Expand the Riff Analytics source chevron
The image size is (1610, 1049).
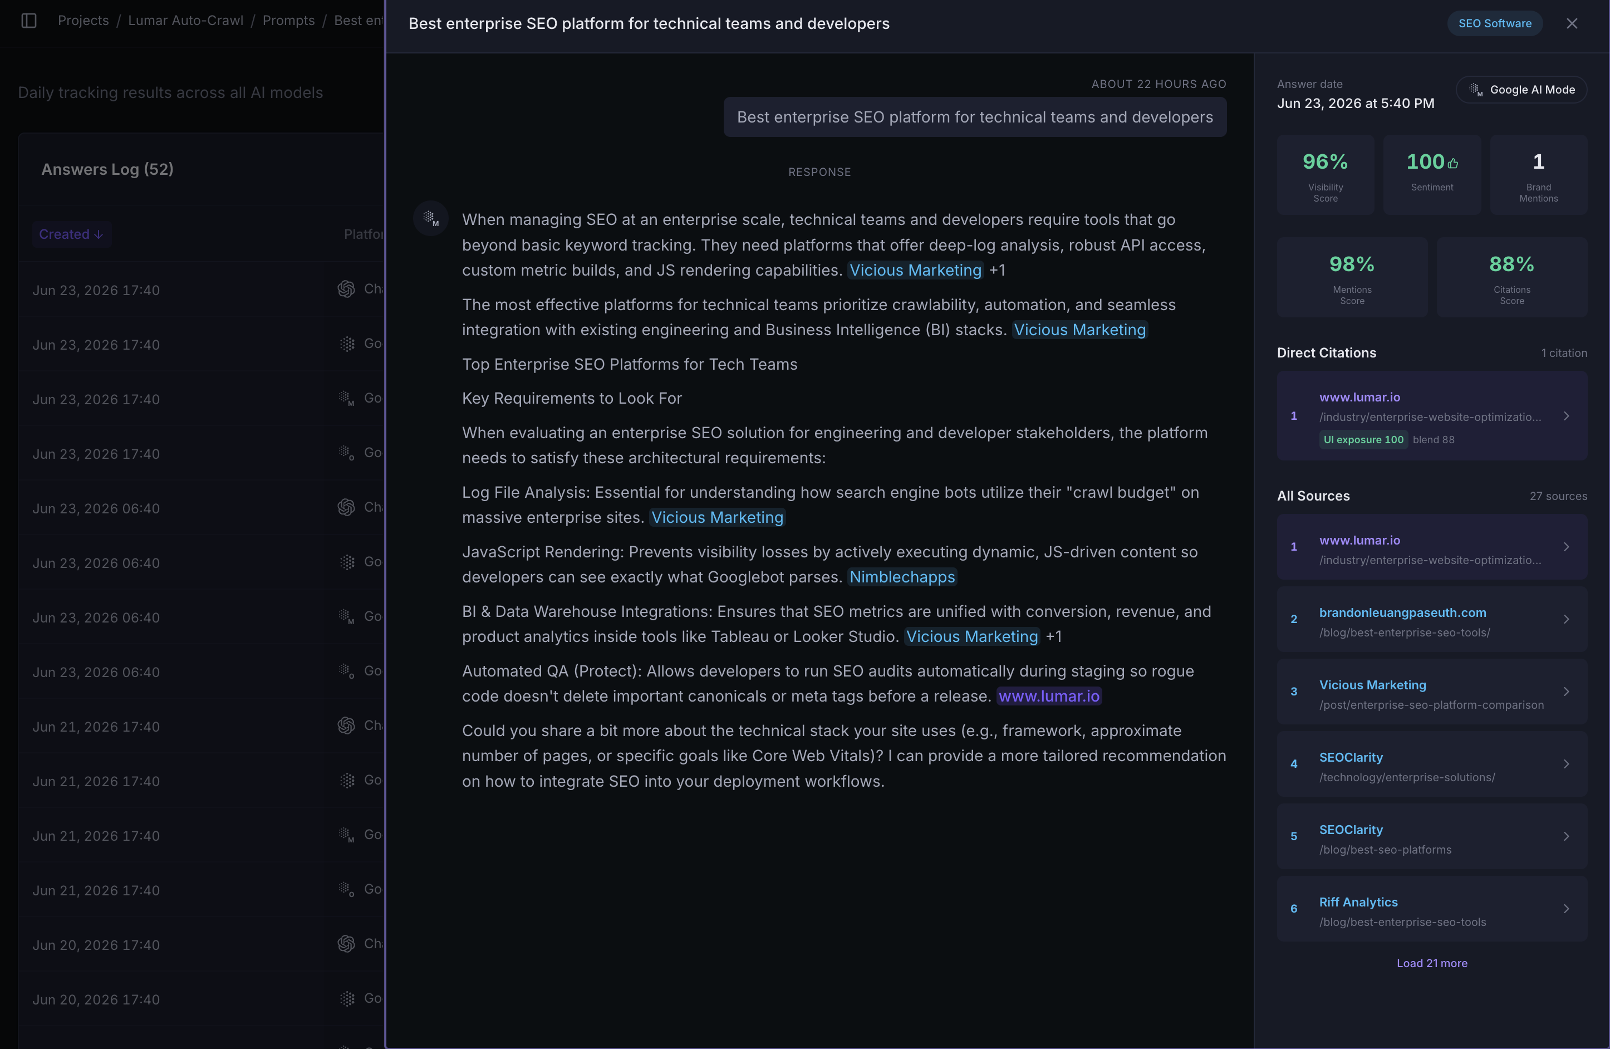[1566, 909]
